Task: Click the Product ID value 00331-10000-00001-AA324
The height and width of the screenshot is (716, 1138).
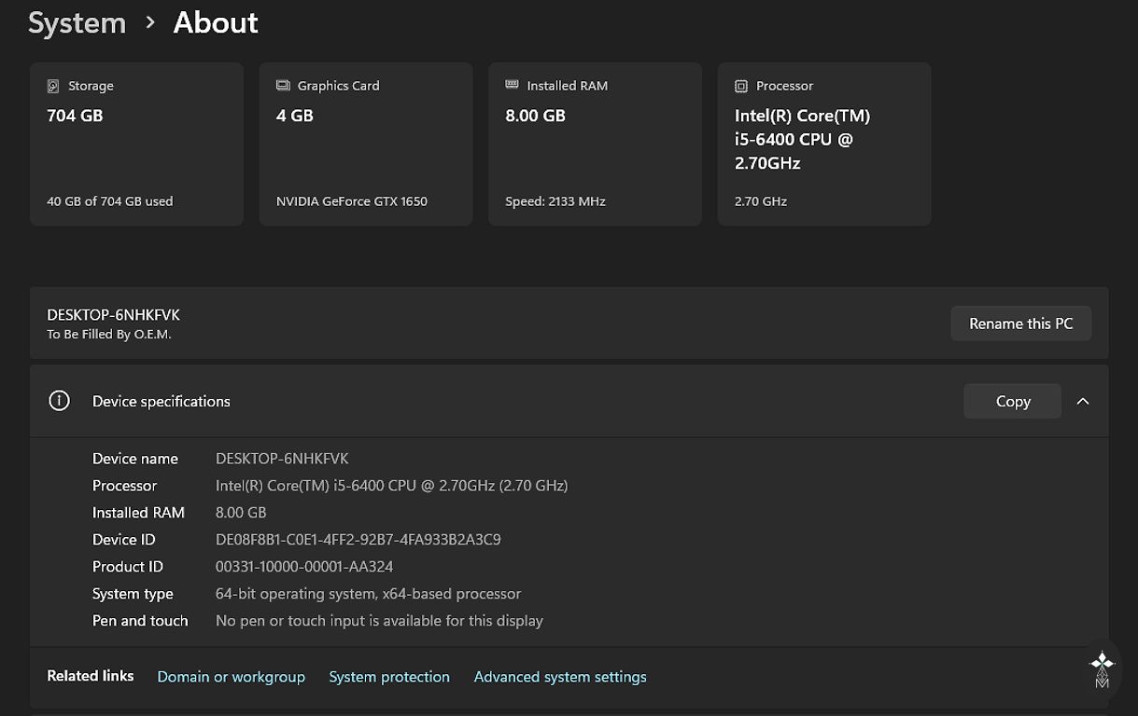Action: pos(304,567)
